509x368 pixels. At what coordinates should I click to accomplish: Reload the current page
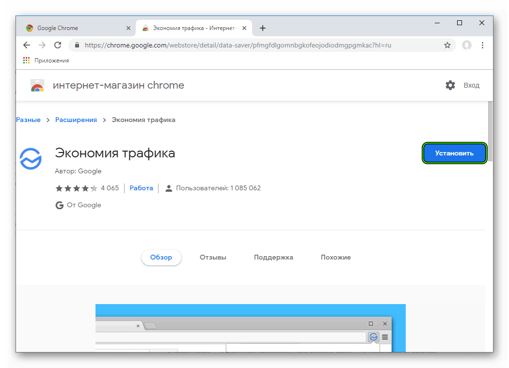(x=58, y=45)
